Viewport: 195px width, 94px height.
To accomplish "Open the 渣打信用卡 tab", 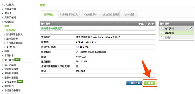I will 90,14.
